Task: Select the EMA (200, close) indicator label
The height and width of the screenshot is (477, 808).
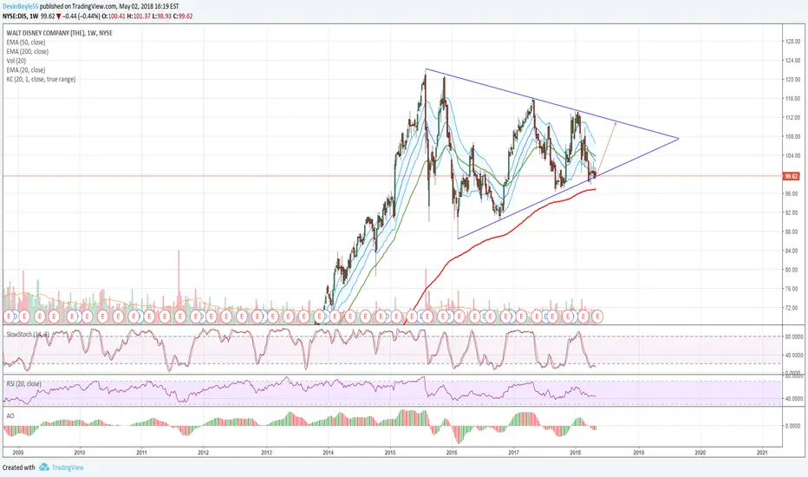Action: [28, 51]
